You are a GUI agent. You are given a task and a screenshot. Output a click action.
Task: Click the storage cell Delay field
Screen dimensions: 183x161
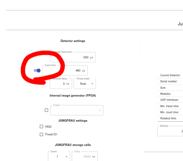pyautogui.click(x=85, y=157)
